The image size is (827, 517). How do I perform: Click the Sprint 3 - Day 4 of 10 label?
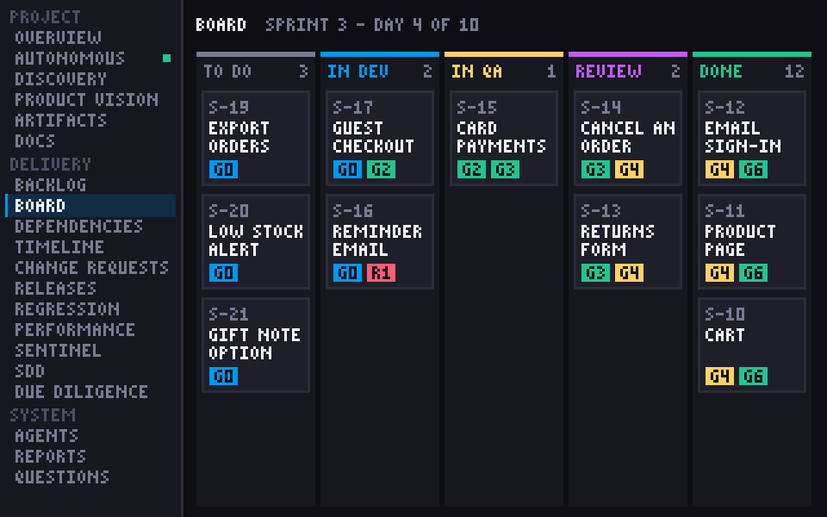(372, 25)
